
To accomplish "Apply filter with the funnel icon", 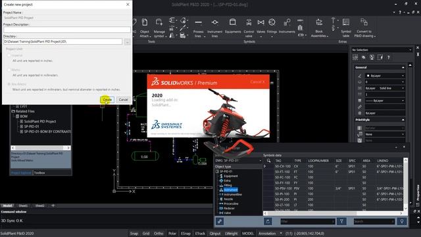I will pyautogui.click(x=341, y=221).
